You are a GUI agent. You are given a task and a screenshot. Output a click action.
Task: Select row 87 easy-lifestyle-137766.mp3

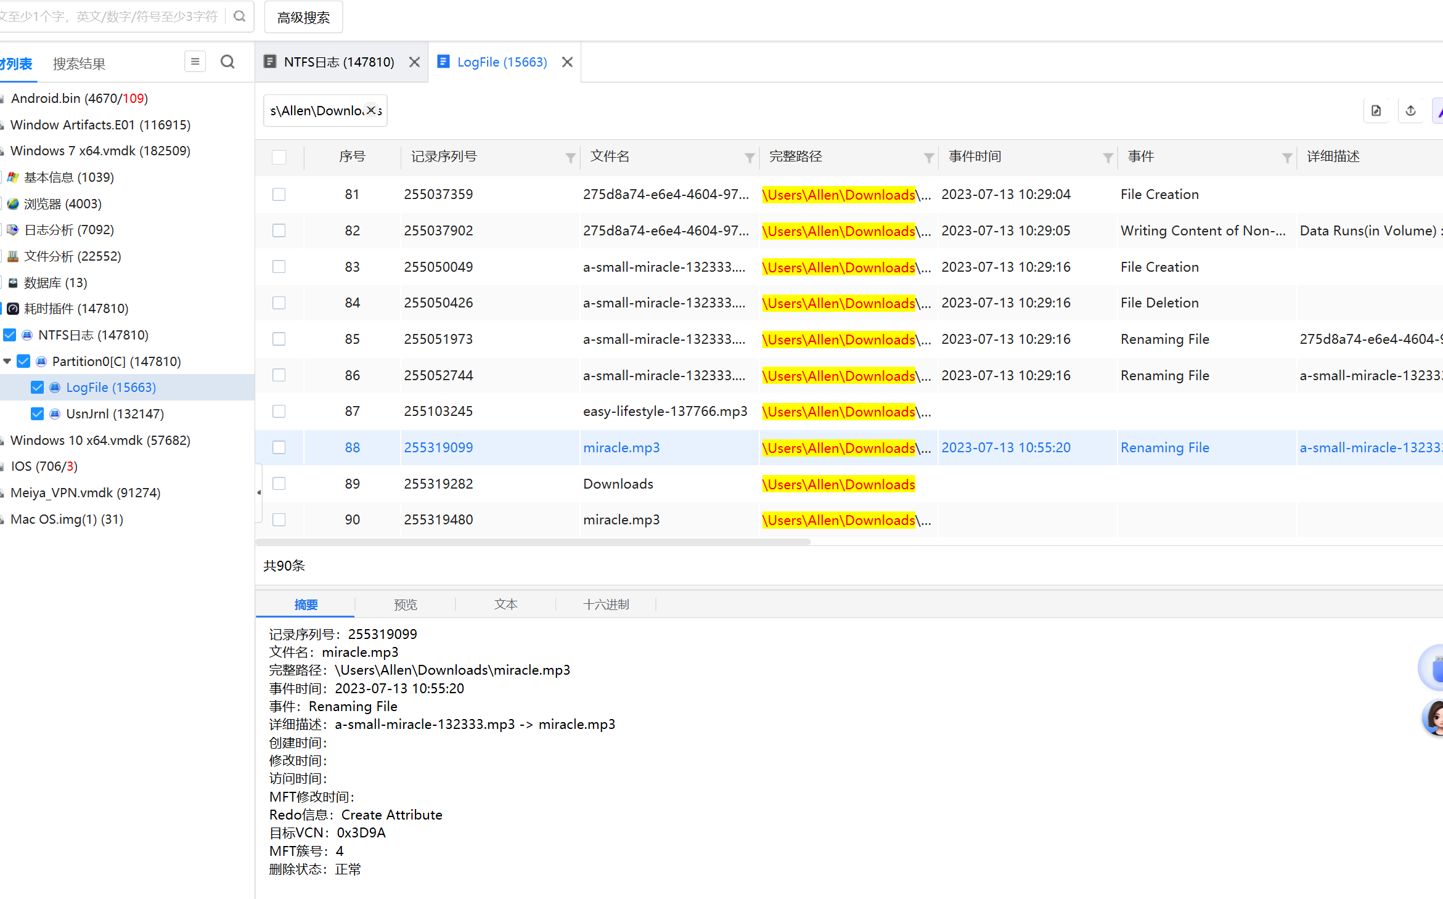tap(849, 412)
